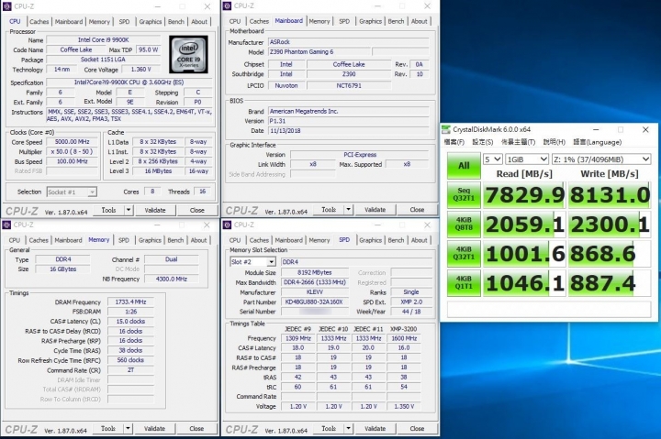Screen dimensions: 661x439
Task: Open the 說明(H) menu in CrystalDiskMark
Action: [x=554, y=142]
